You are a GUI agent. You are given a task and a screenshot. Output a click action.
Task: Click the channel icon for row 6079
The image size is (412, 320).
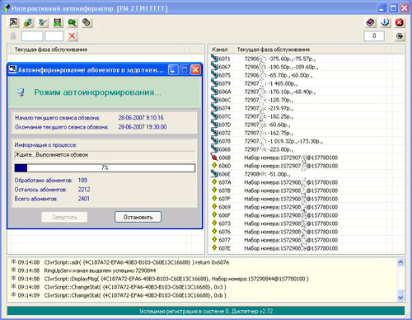click(x=214, y=82)
